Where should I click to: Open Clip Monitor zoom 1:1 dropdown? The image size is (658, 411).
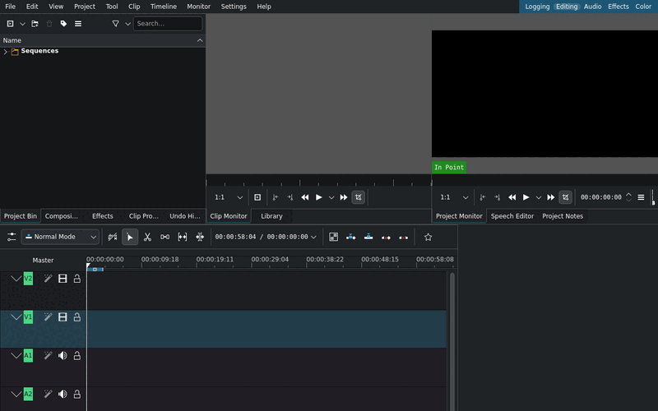pos(229,197)
